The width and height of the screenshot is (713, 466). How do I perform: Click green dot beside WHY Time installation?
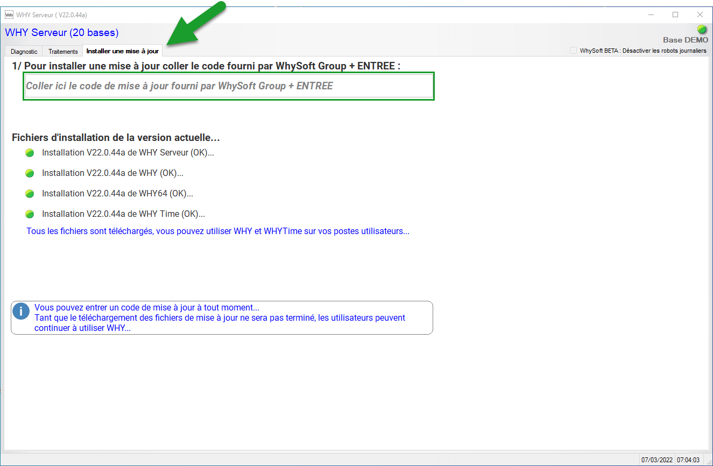click(30, 214)
